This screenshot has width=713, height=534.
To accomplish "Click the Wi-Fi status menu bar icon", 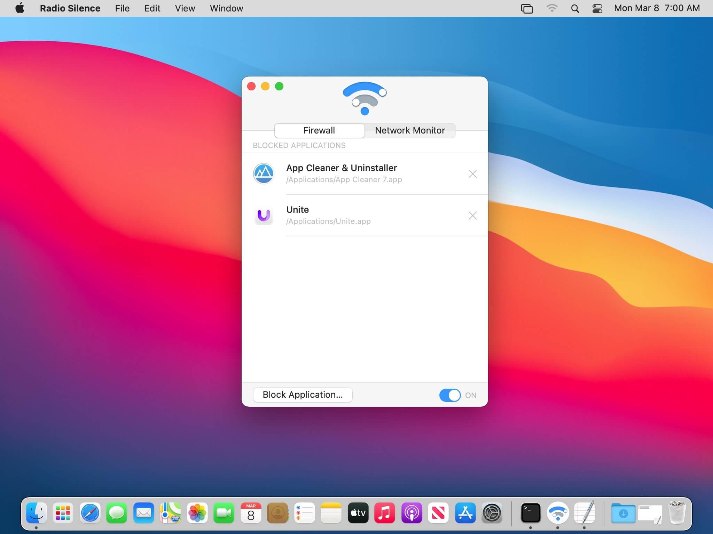I will click(552, 8).
